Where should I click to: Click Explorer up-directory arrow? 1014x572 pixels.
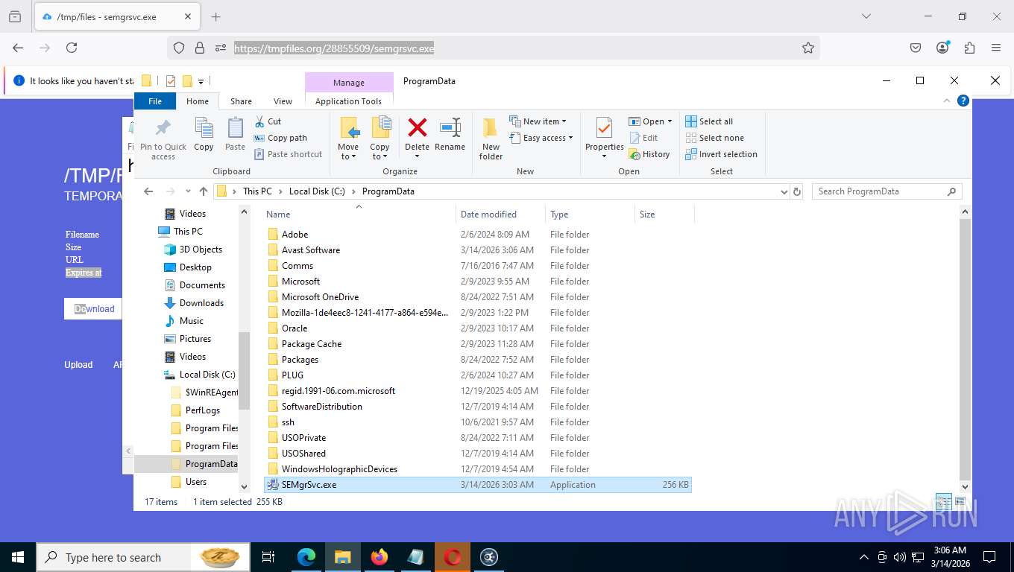pyautogui.click(x=204, y=191)
